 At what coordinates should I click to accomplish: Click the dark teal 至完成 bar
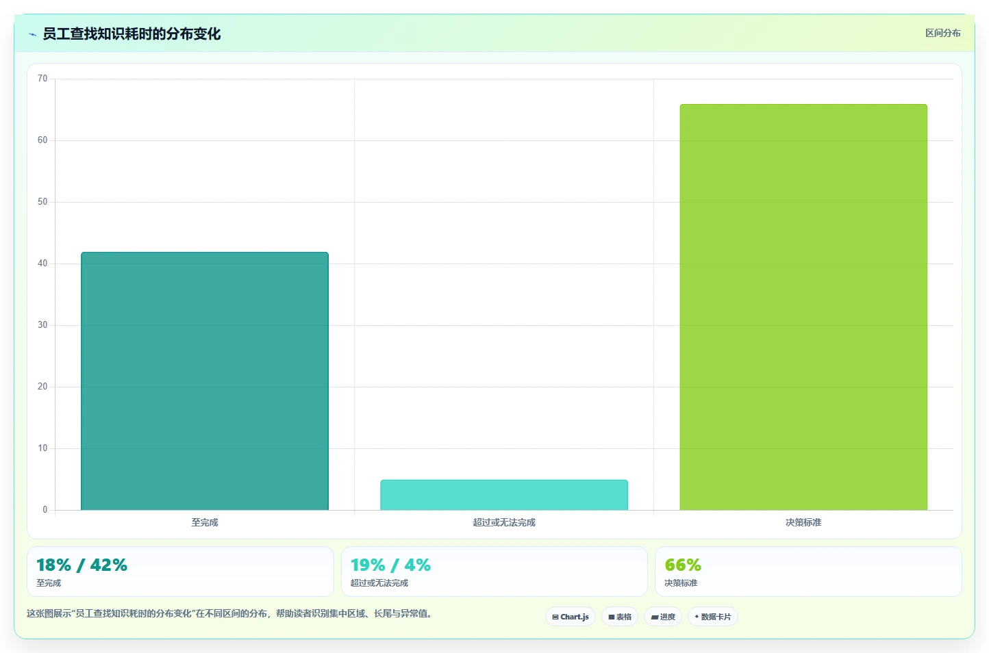(205, 381)
